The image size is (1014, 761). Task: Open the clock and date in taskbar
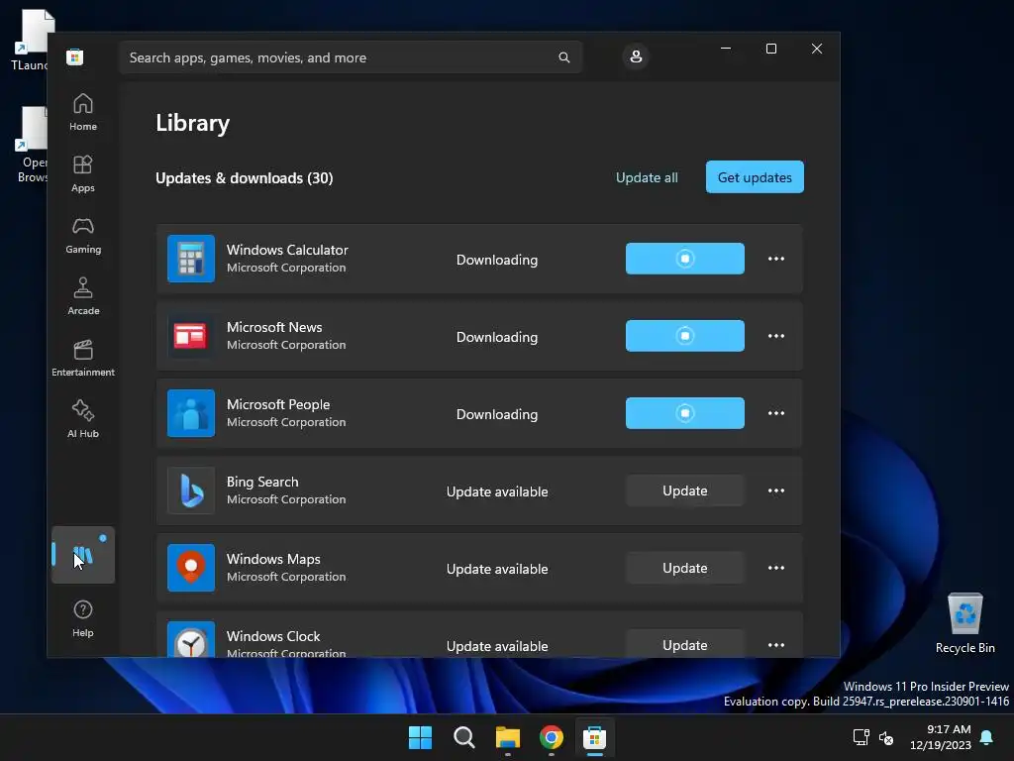click(941, 737)
